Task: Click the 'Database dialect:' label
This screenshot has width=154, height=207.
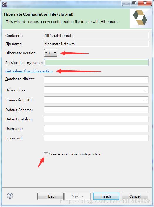Action: tap(20, 79)
